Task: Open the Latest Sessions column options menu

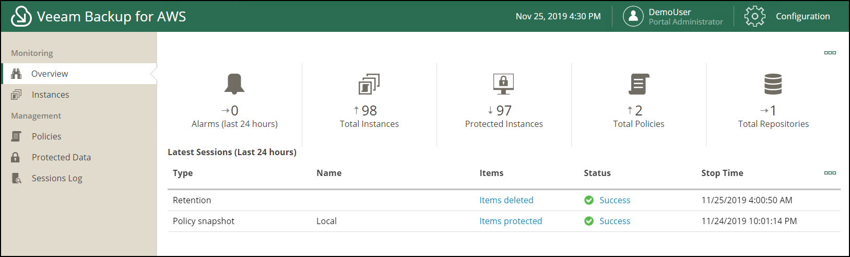Action: (830, 173)
